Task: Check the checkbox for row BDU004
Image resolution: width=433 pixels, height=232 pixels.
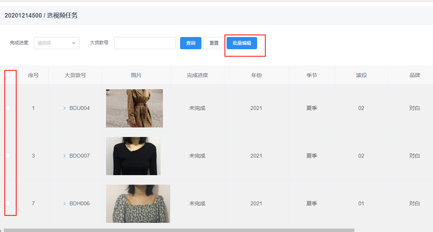Action: pos(8,108)
